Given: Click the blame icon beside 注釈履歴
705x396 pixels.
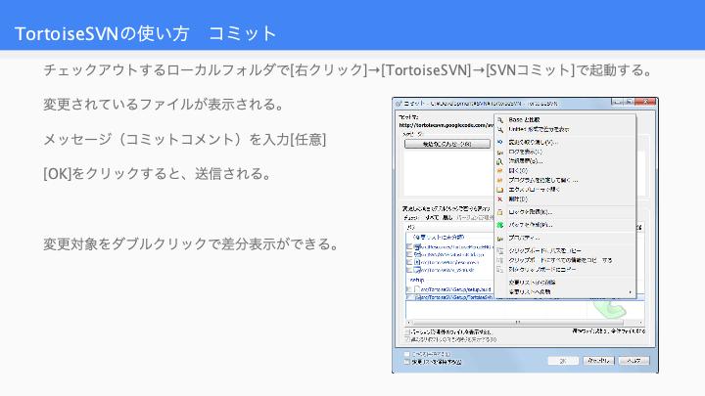Looking at the screenshot, I should click(x=500, y=161).
